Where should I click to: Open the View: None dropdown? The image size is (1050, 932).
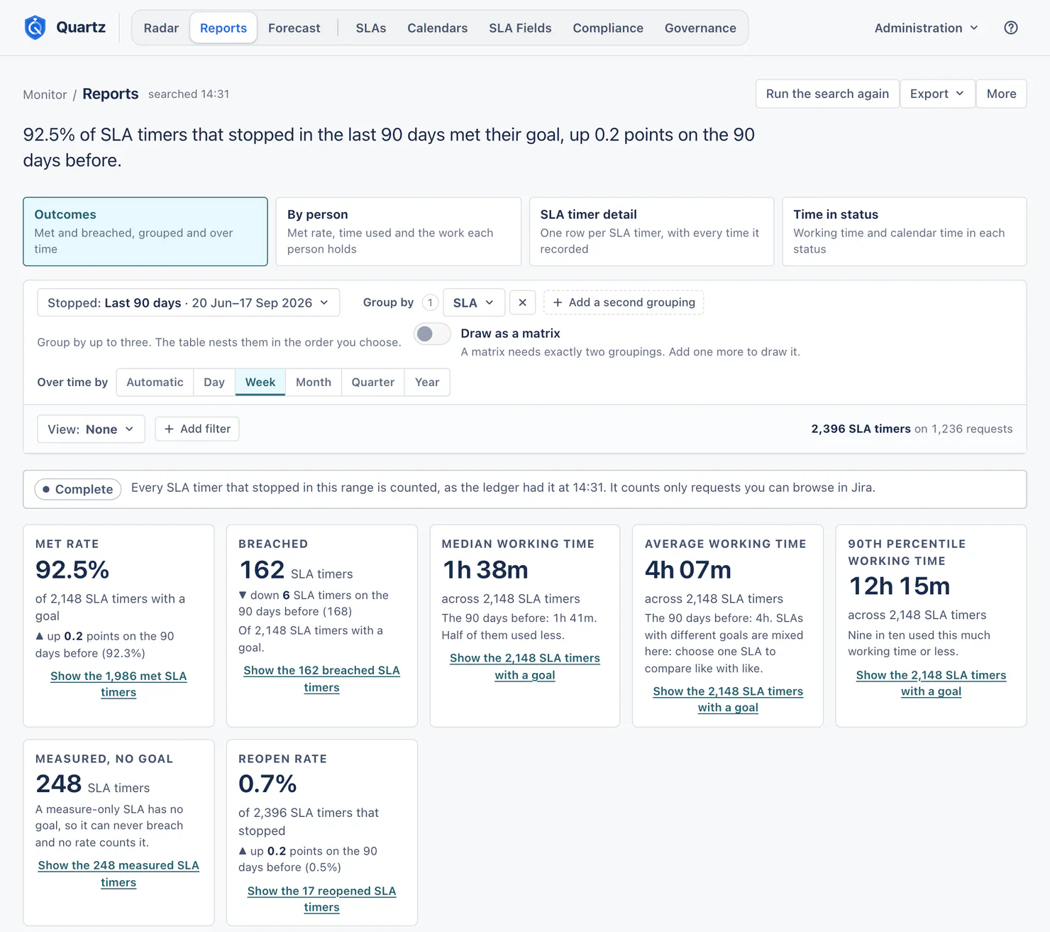[91, 429]
